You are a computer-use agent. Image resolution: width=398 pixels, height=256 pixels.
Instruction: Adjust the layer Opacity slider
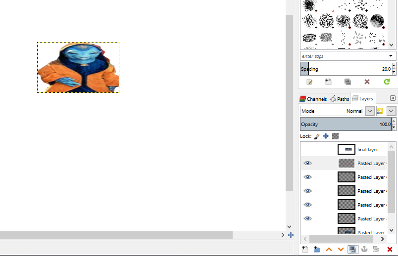[x=346, y=124]
